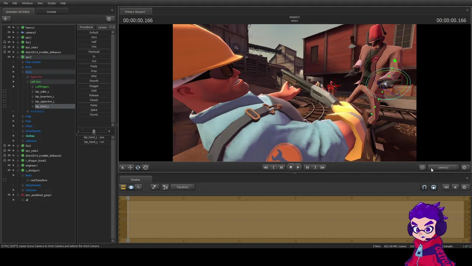The width and height of the screenshot is (472, 266).
Task: Apply the Default procedural preset
Action: coord(94,33)
